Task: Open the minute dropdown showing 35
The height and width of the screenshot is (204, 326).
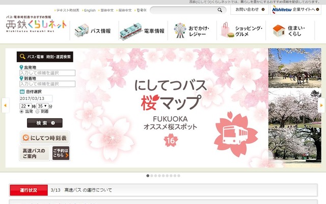Action: click(x=42, y=106)
